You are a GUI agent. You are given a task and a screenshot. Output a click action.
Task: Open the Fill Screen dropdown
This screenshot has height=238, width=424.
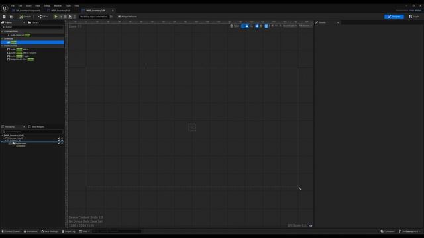(x=305, y=26)
